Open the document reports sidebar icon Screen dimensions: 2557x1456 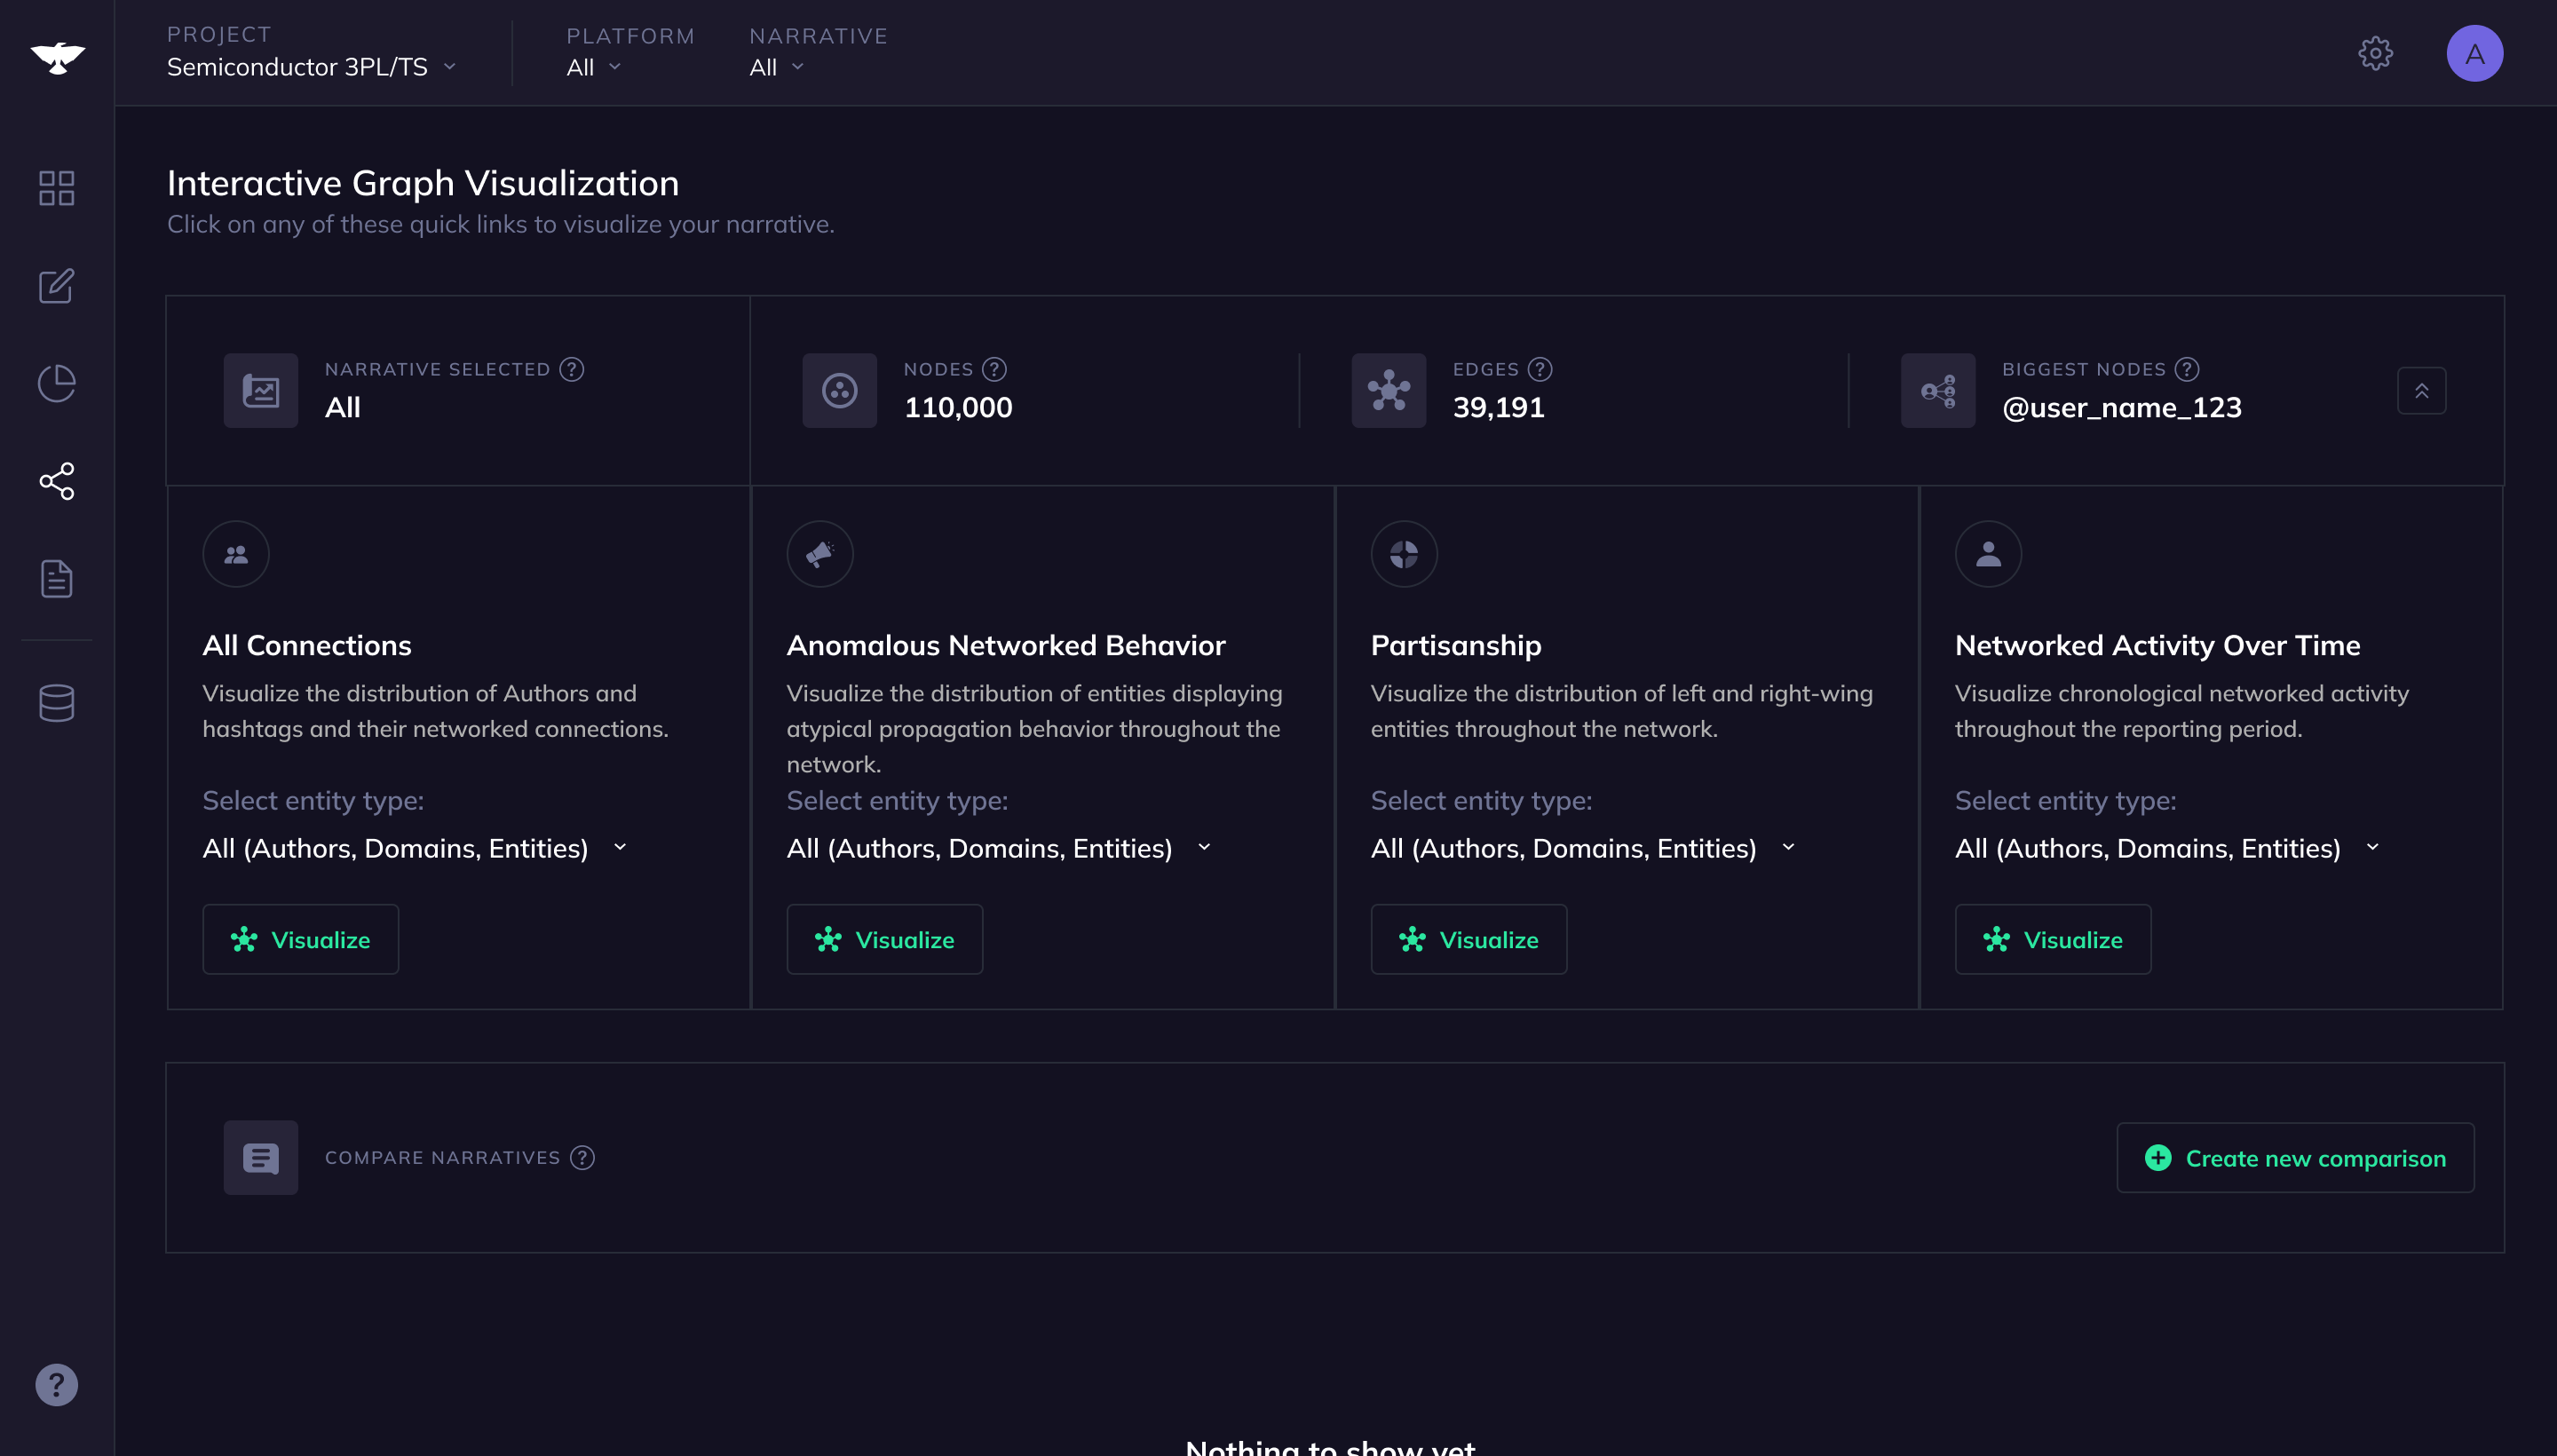point(56,579)
